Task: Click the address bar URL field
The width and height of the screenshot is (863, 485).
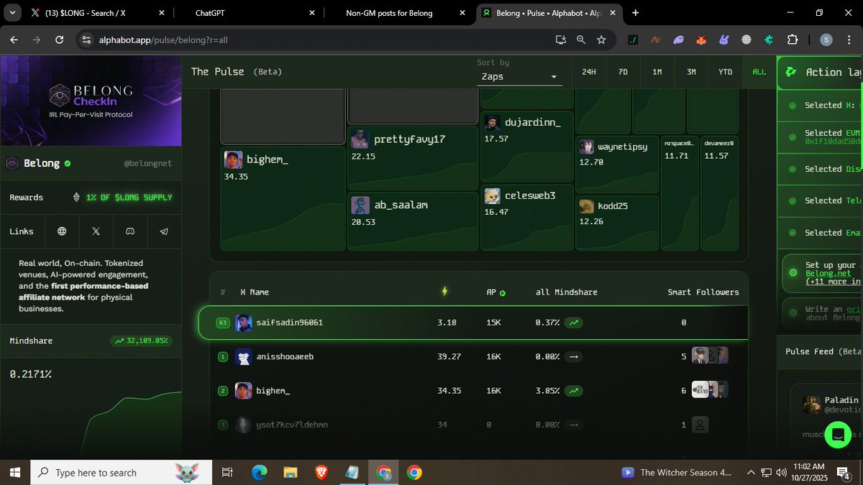Action: pos(316,40)
